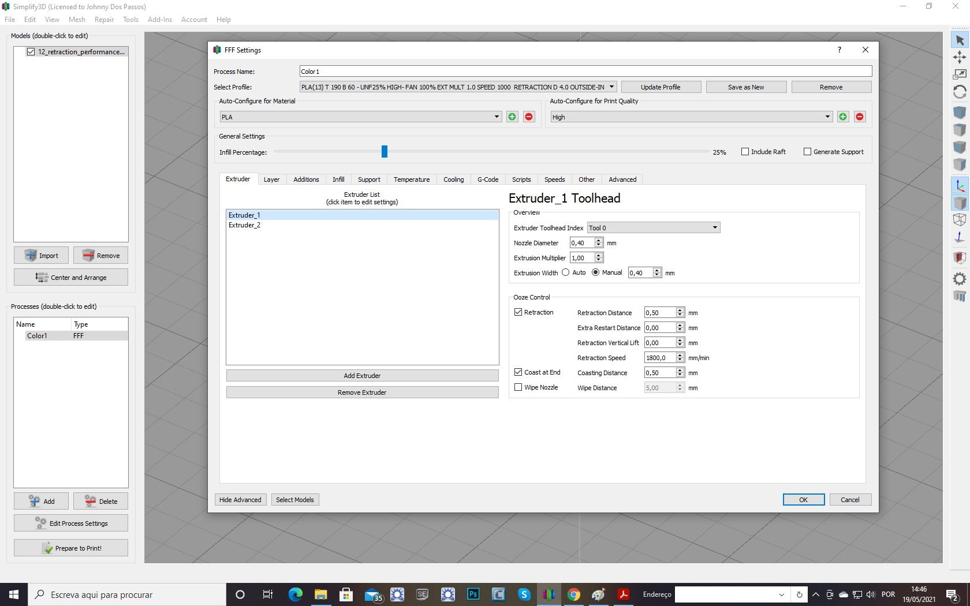Switch to the Layer tab

tap(271, 179)
